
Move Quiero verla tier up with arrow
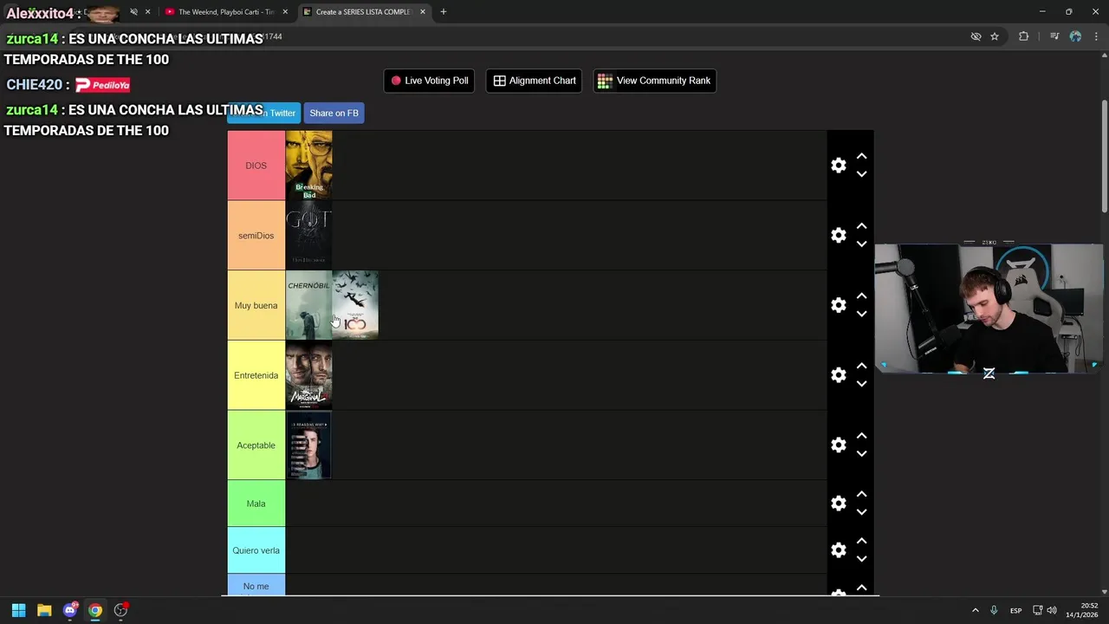point(861,542)
